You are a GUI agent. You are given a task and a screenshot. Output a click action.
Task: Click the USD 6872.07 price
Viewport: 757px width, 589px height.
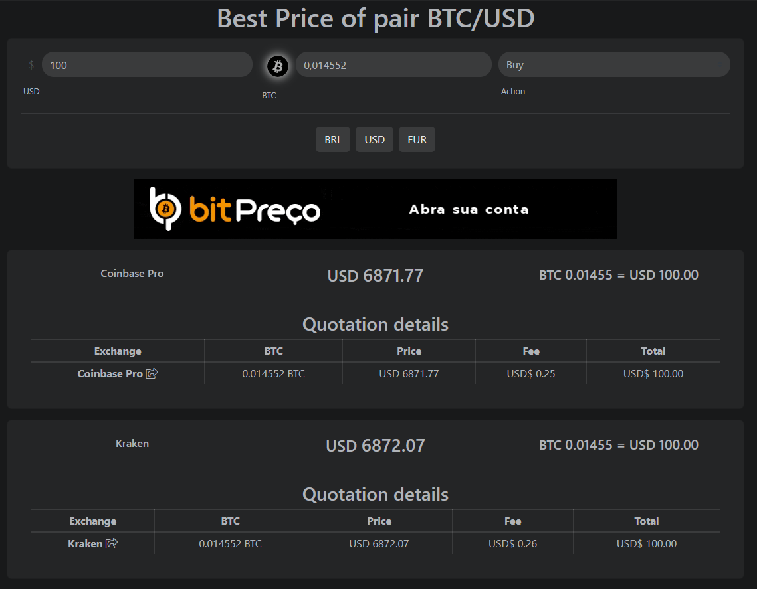[375, 446]
